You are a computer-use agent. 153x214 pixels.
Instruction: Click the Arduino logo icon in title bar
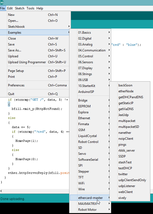tap(2, 2)
